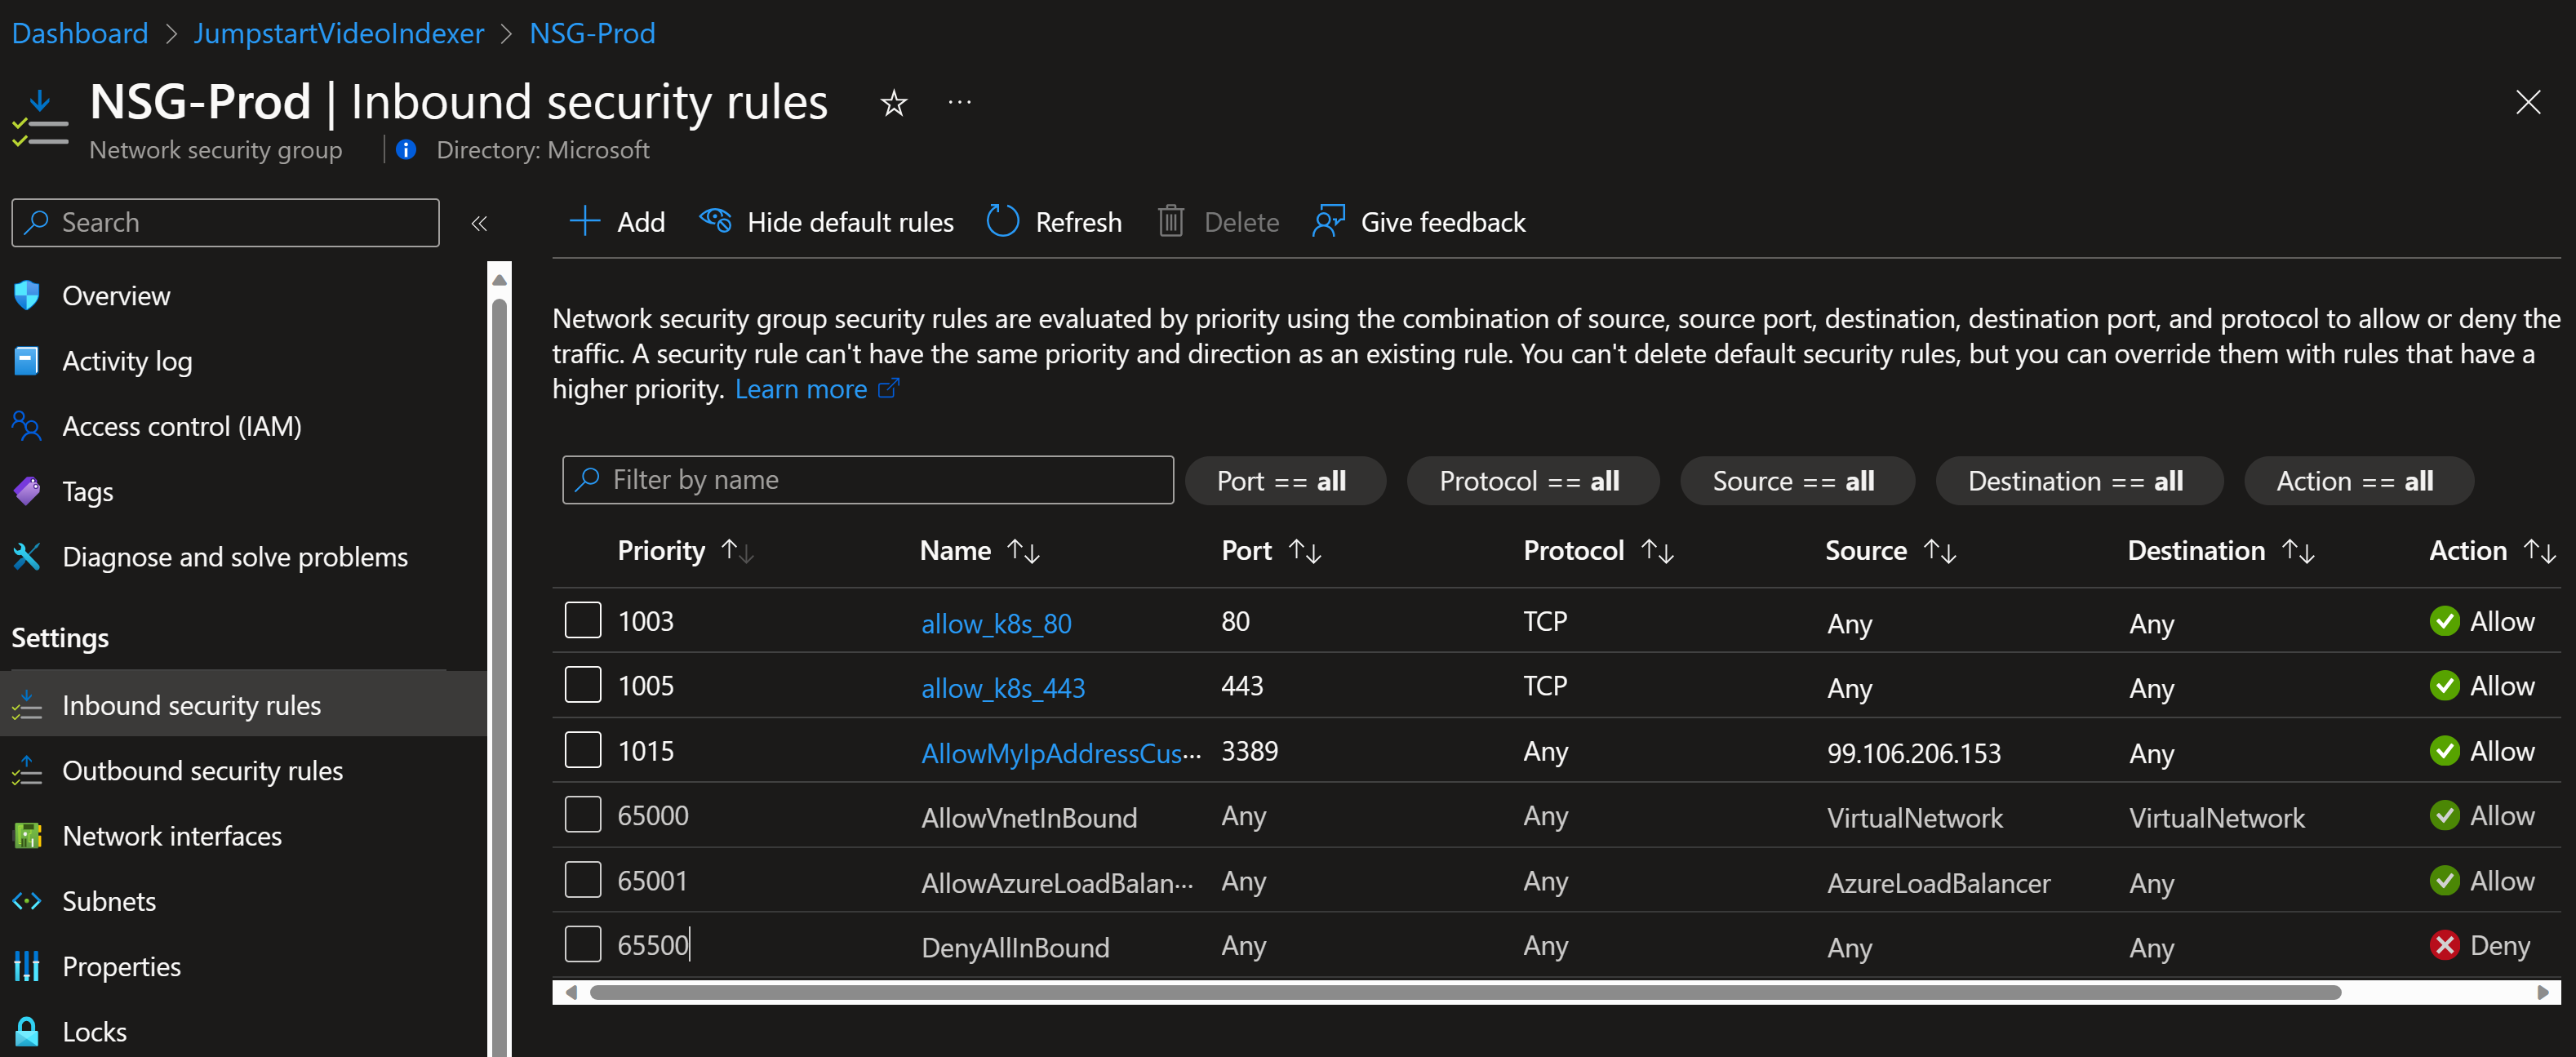Select the DenyAllInBound row checkbox

click(583, 944)
